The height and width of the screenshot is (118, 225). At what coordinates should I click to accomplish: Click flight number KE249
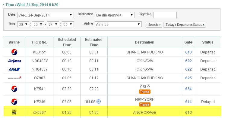click(x=40, y=102)
